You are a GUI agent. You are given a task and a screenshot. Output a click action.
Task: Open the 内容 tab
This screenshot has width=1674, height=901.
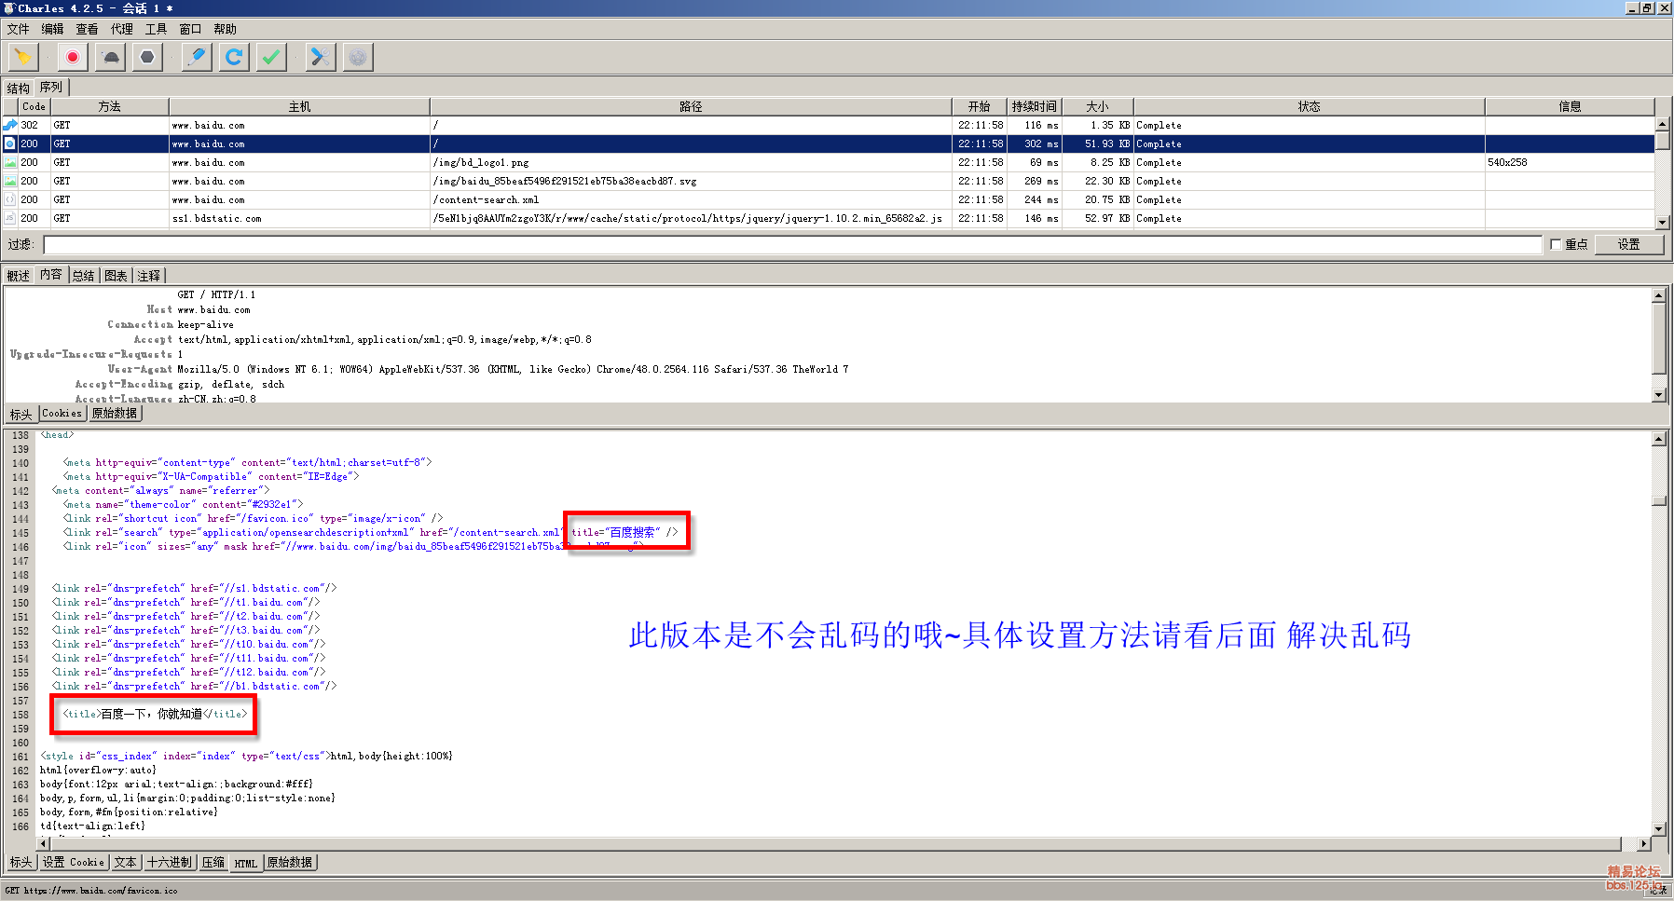click(51, 275)
